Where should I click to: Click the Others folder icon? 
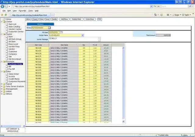pos(4,94)
